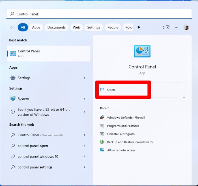The height and width of the screenshot is (186, 198).
Task: Click the 'Control Panel' title in preview pane
Action: click(142, 67)
